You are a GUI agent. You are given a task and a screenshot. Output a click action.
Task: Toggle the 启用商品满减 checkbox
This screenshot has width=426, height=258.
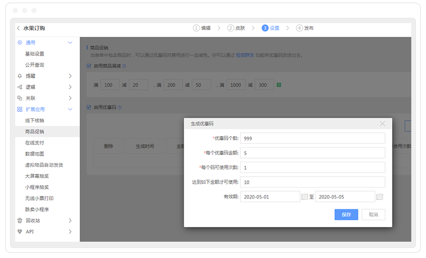pyautogui.click(x=89, y=66)
